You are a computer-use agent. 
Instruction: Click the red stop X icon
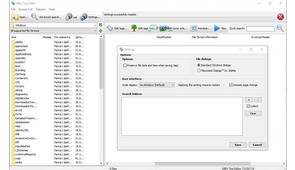point(280,17)
